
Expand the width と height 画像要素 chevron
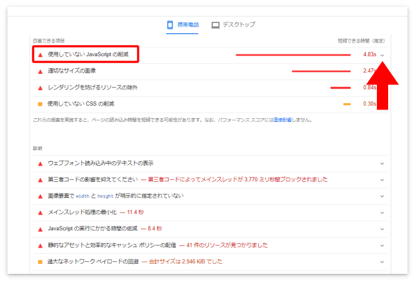[x=382, y=196]
